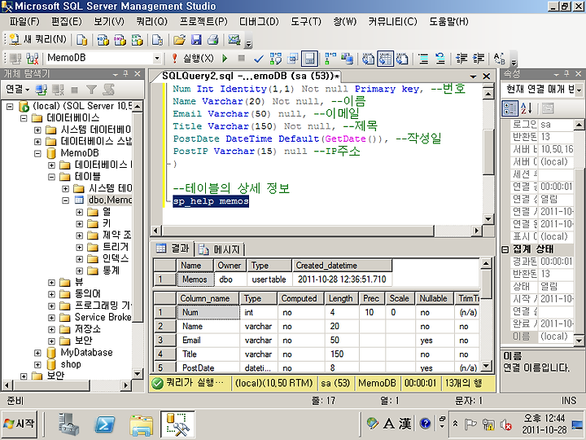Open the active files list dropdown arrow
Image resolution: width=586 pixels, height=440 pixels.
click(473, 77)
